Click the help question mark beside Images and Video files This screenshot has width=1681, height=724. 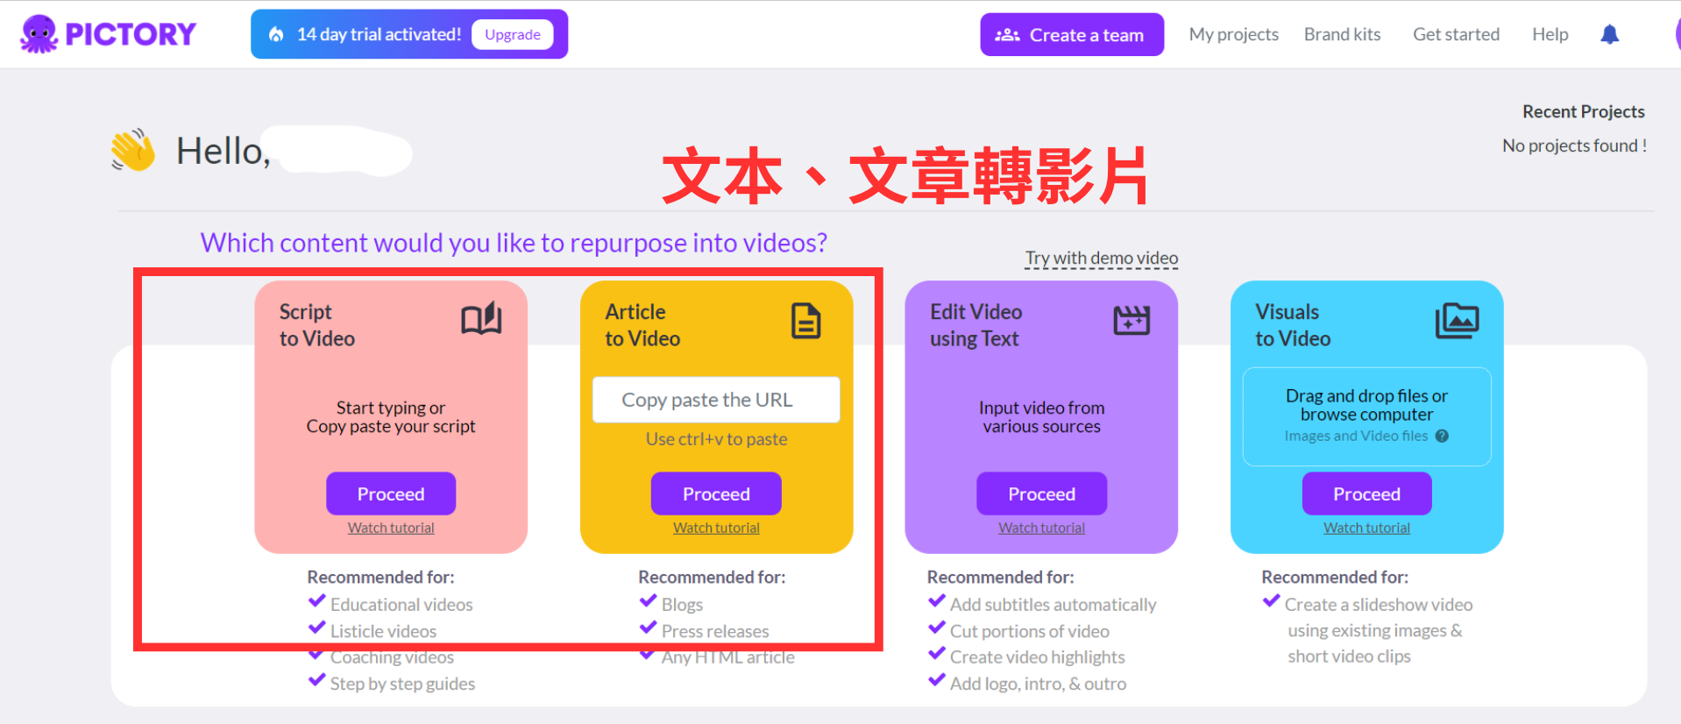tap(1442, 436)
